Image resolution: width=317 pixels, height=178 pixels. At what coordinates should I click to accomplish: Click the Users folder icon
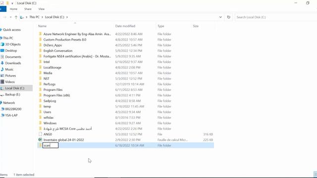click(x=40, y=112)
